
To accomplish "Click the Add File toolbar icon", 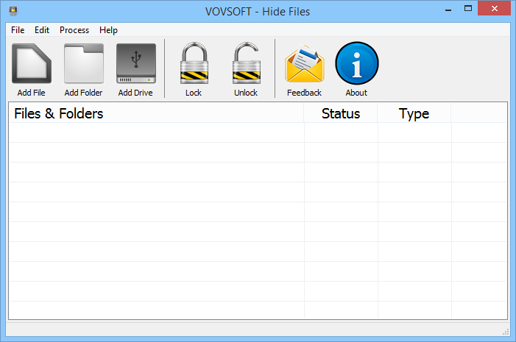I will [x=31, y=63].
